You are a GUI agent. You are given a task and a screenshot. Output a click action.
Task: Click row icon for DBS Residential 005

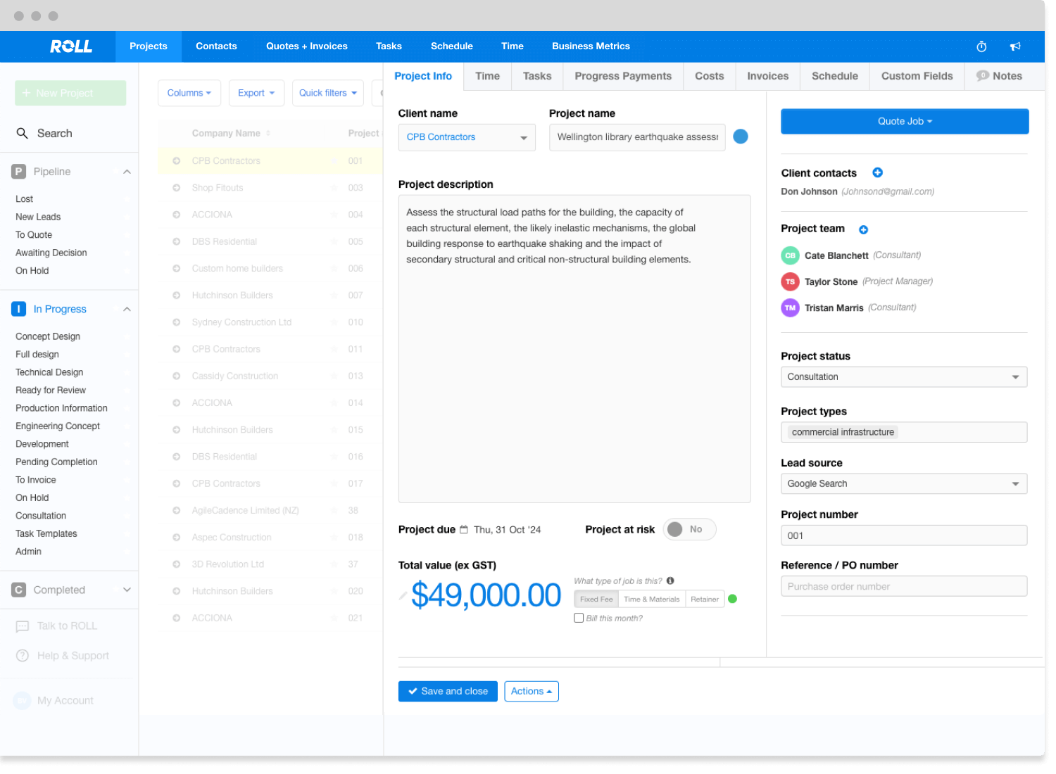(177, 241)
